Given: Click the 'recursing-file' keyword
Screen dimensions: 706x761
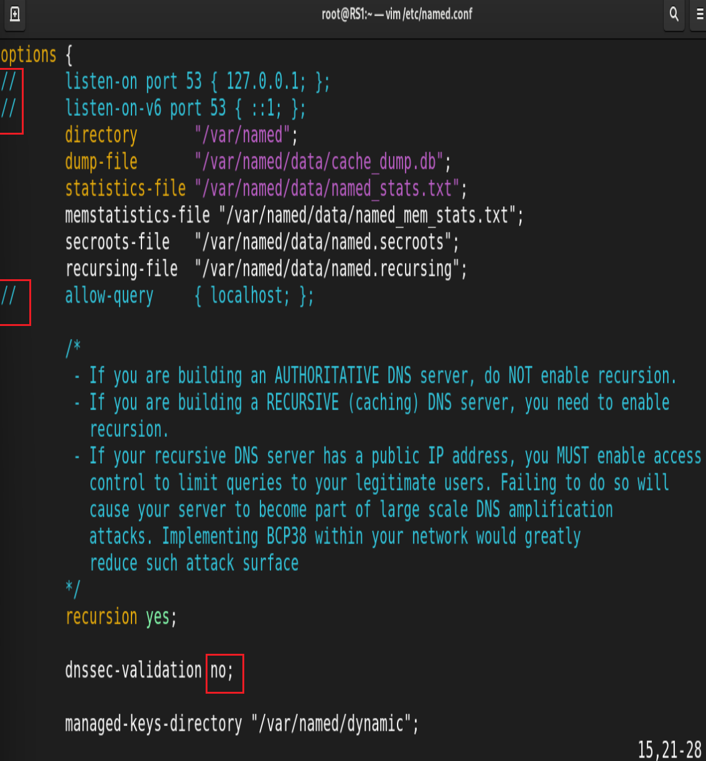Looking at the screenshot, I should point(122,269).
